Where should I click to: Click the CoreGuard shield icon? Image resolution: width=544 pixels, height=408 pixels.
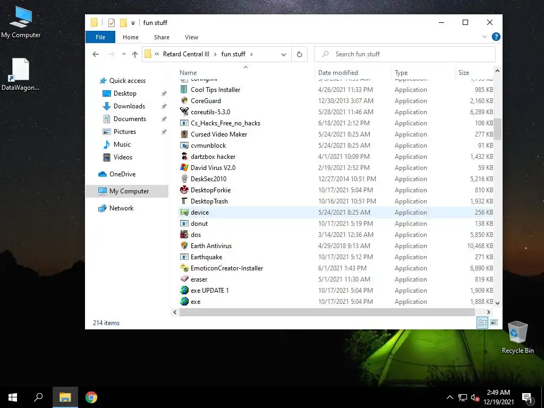(x=184, y=100)
